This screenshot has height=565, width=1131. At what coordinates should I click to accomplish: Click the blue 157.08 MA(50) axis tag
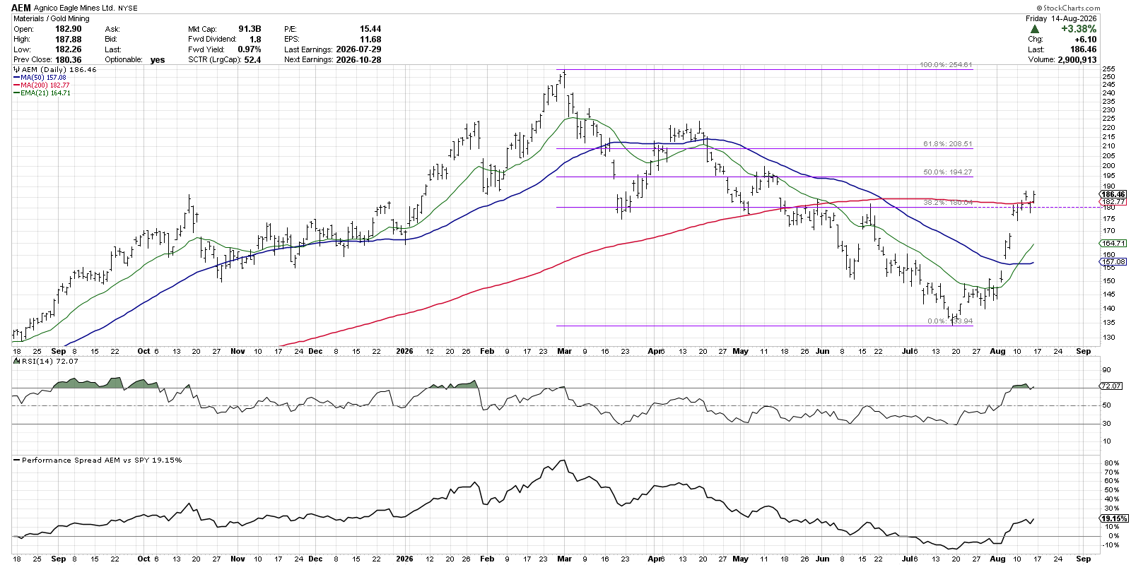1113,262
